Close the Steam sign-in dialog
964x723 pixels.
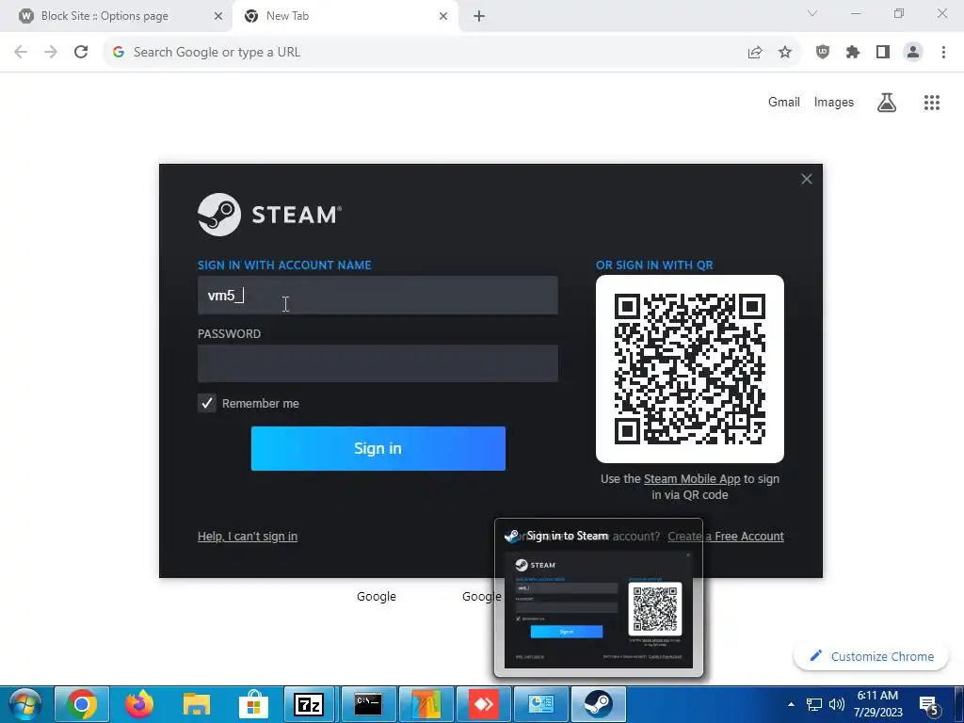pos(807,179)
